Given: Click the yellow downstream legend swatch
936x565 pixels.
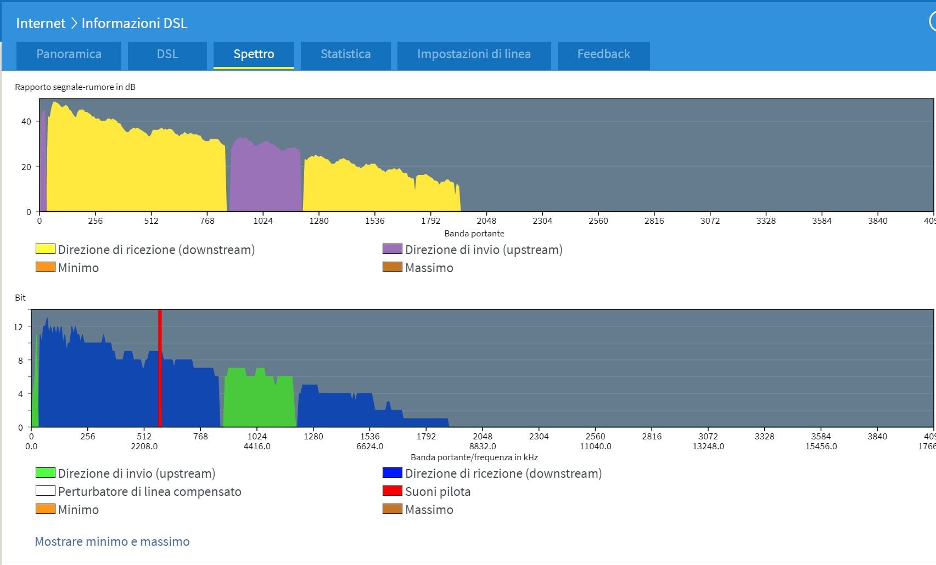Looking at the screenshot, I should point(45,249).
